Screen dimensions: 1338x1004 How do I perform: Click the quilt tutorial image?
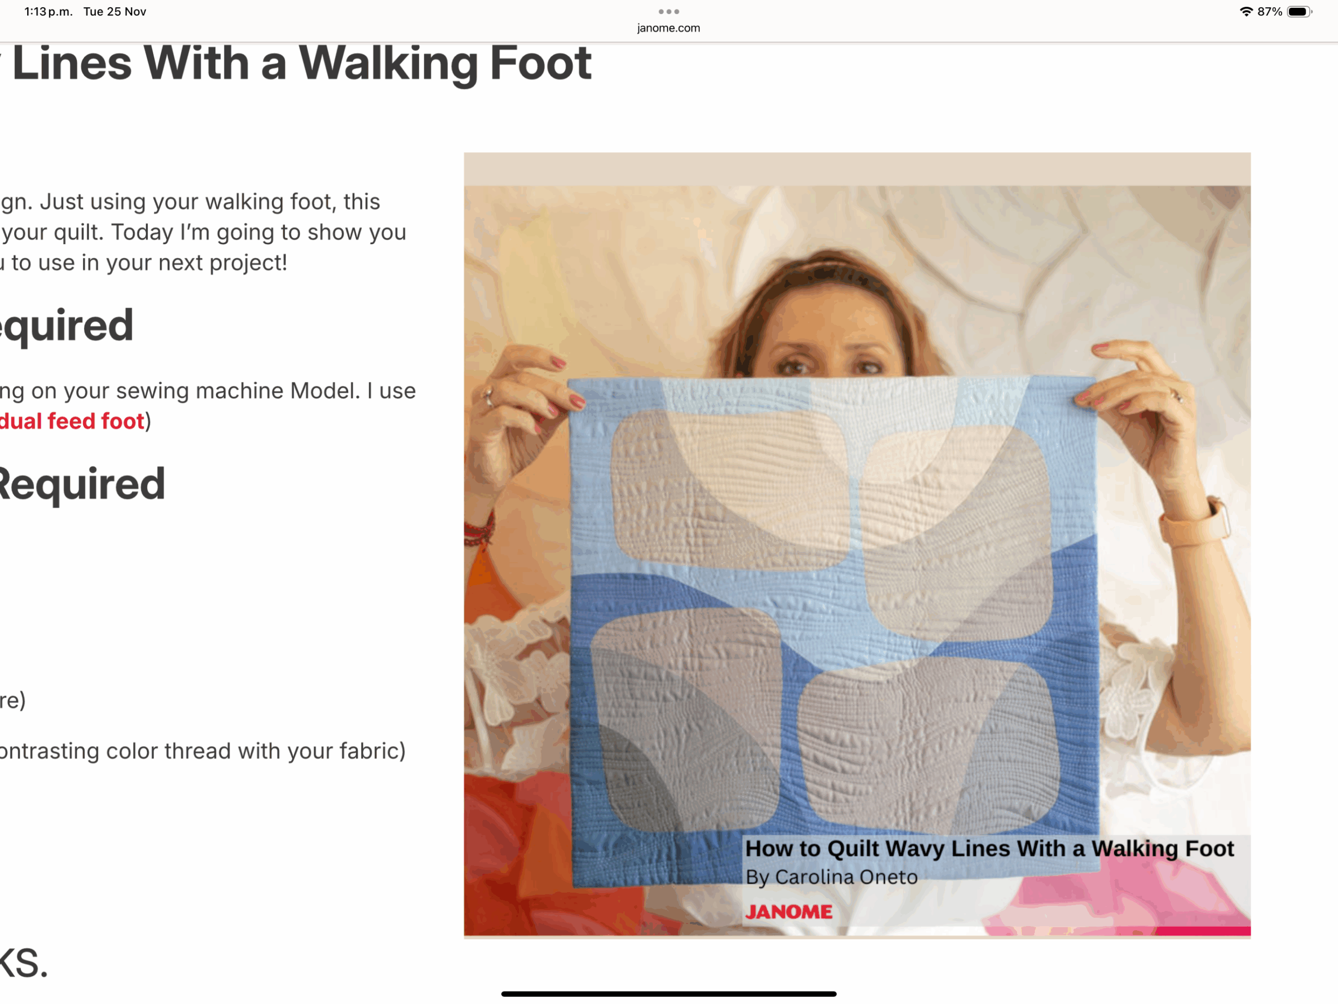(857, 545)
